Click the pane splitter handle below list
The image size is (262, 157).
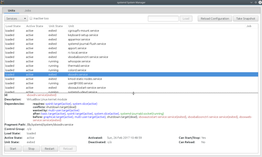(133, 93)
